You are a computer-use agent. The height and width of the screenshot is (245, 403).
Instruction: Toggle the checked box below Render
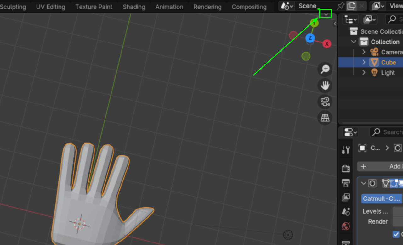click(x=396, y=234)
